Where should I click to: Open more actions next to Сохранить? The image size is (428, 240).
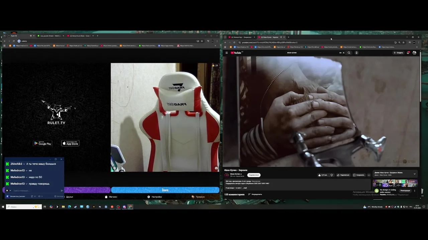tap(369, 175)
